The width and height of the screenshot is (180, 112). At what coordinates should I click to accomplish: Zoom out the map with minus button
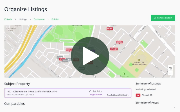click(170, 73)
